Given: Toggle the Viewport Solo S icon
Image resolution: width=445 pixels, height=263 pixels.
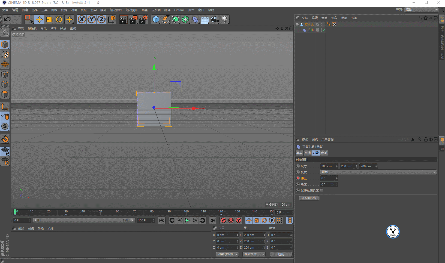Looking at the screenshot, I should coord(5,126).
